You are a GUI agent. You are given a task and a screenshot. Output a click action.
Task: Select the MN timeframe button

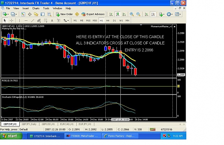(x=127, y=20)
